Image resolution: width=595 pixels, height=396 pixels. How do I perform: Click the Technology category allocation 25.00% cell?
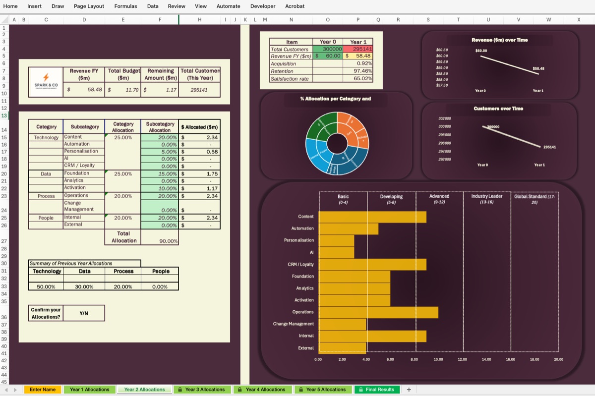[x=123, y=137]
